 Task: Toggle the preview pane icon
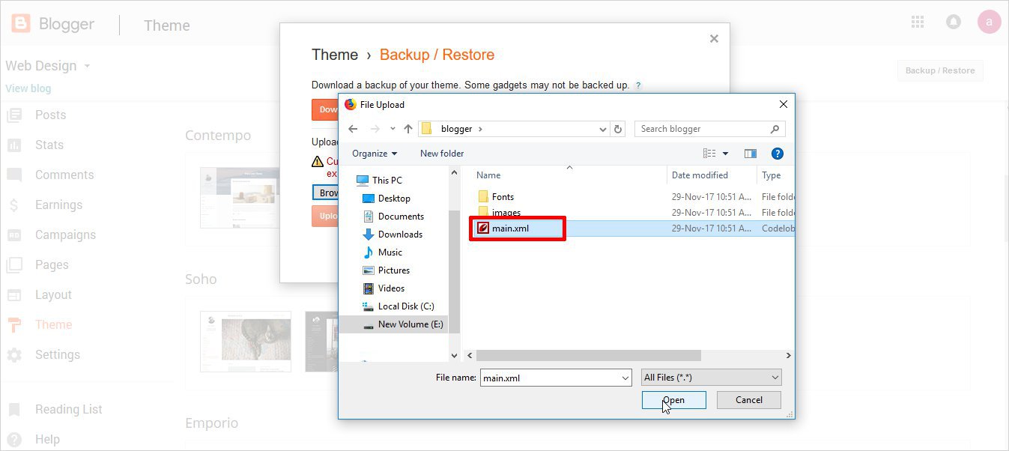tap(750, 154)
